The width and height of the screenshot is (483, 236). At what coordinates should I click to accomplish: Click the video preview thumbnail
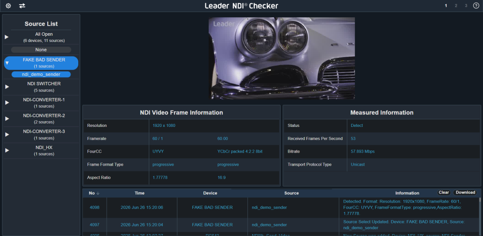coord(282,58)
